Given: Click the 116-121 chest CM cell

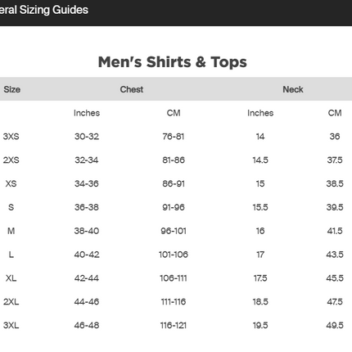Looking at the screenshot, I should [x=174, y=325].
